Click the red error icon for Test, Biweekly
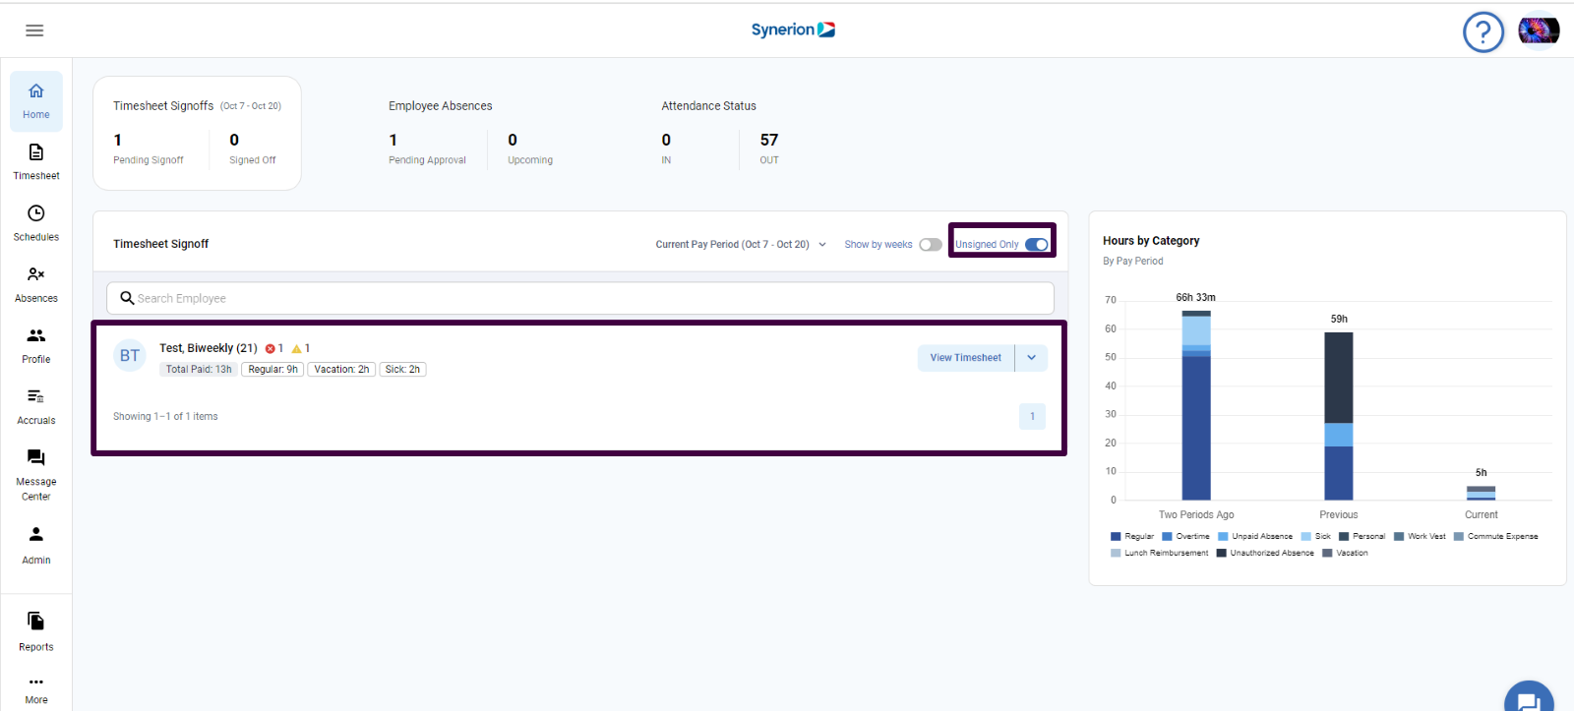 270,348
